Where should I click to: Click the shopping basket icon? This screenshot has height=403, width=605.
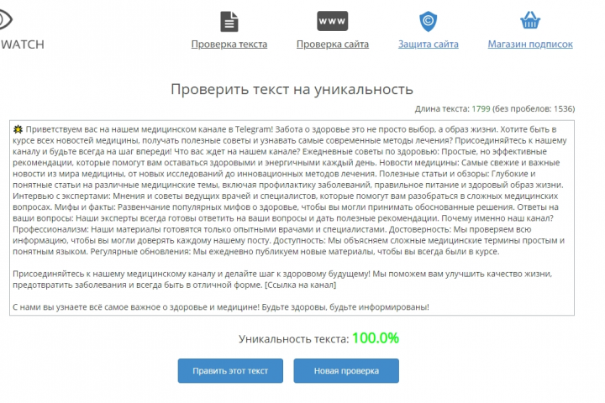530,20
